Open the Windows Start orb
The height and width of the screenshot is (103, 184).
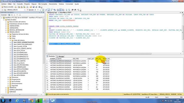pos(3,101)
